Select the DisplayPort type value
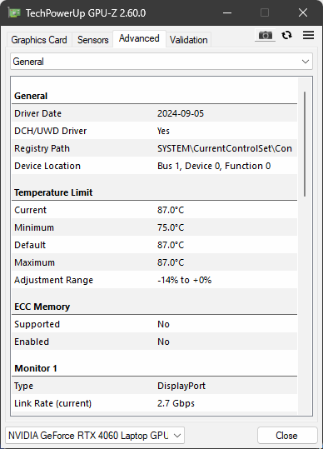The height and width of the screenshot is (449, 323). pyautogui.click(x=181, y=386)
